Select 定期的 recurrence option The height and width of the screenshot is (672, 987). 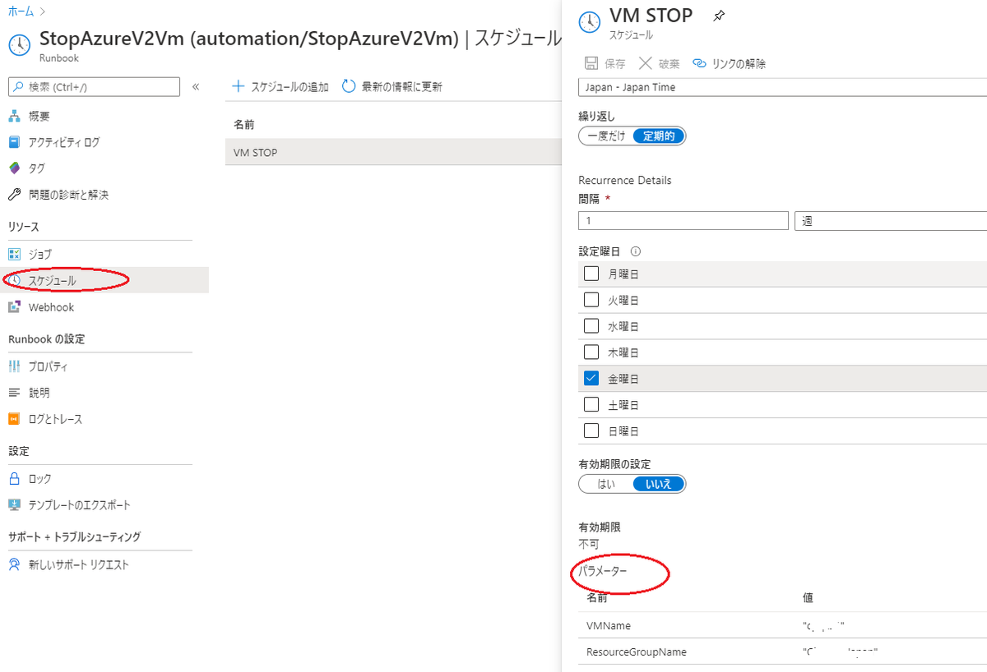click(x=659, y=136)
